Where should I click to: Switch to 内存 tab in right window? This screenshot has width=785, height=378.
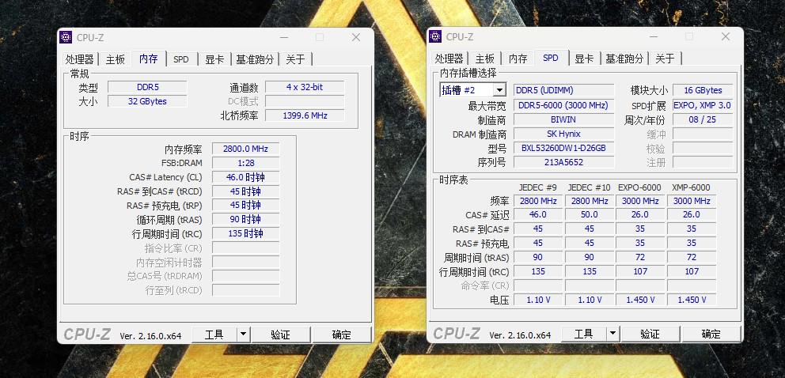518,59
